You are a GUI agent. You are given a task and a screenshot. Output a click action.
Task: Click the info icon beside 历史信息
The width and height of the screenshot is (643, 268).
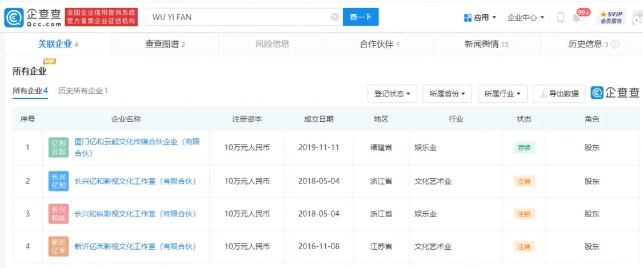[x=615, y=45]
